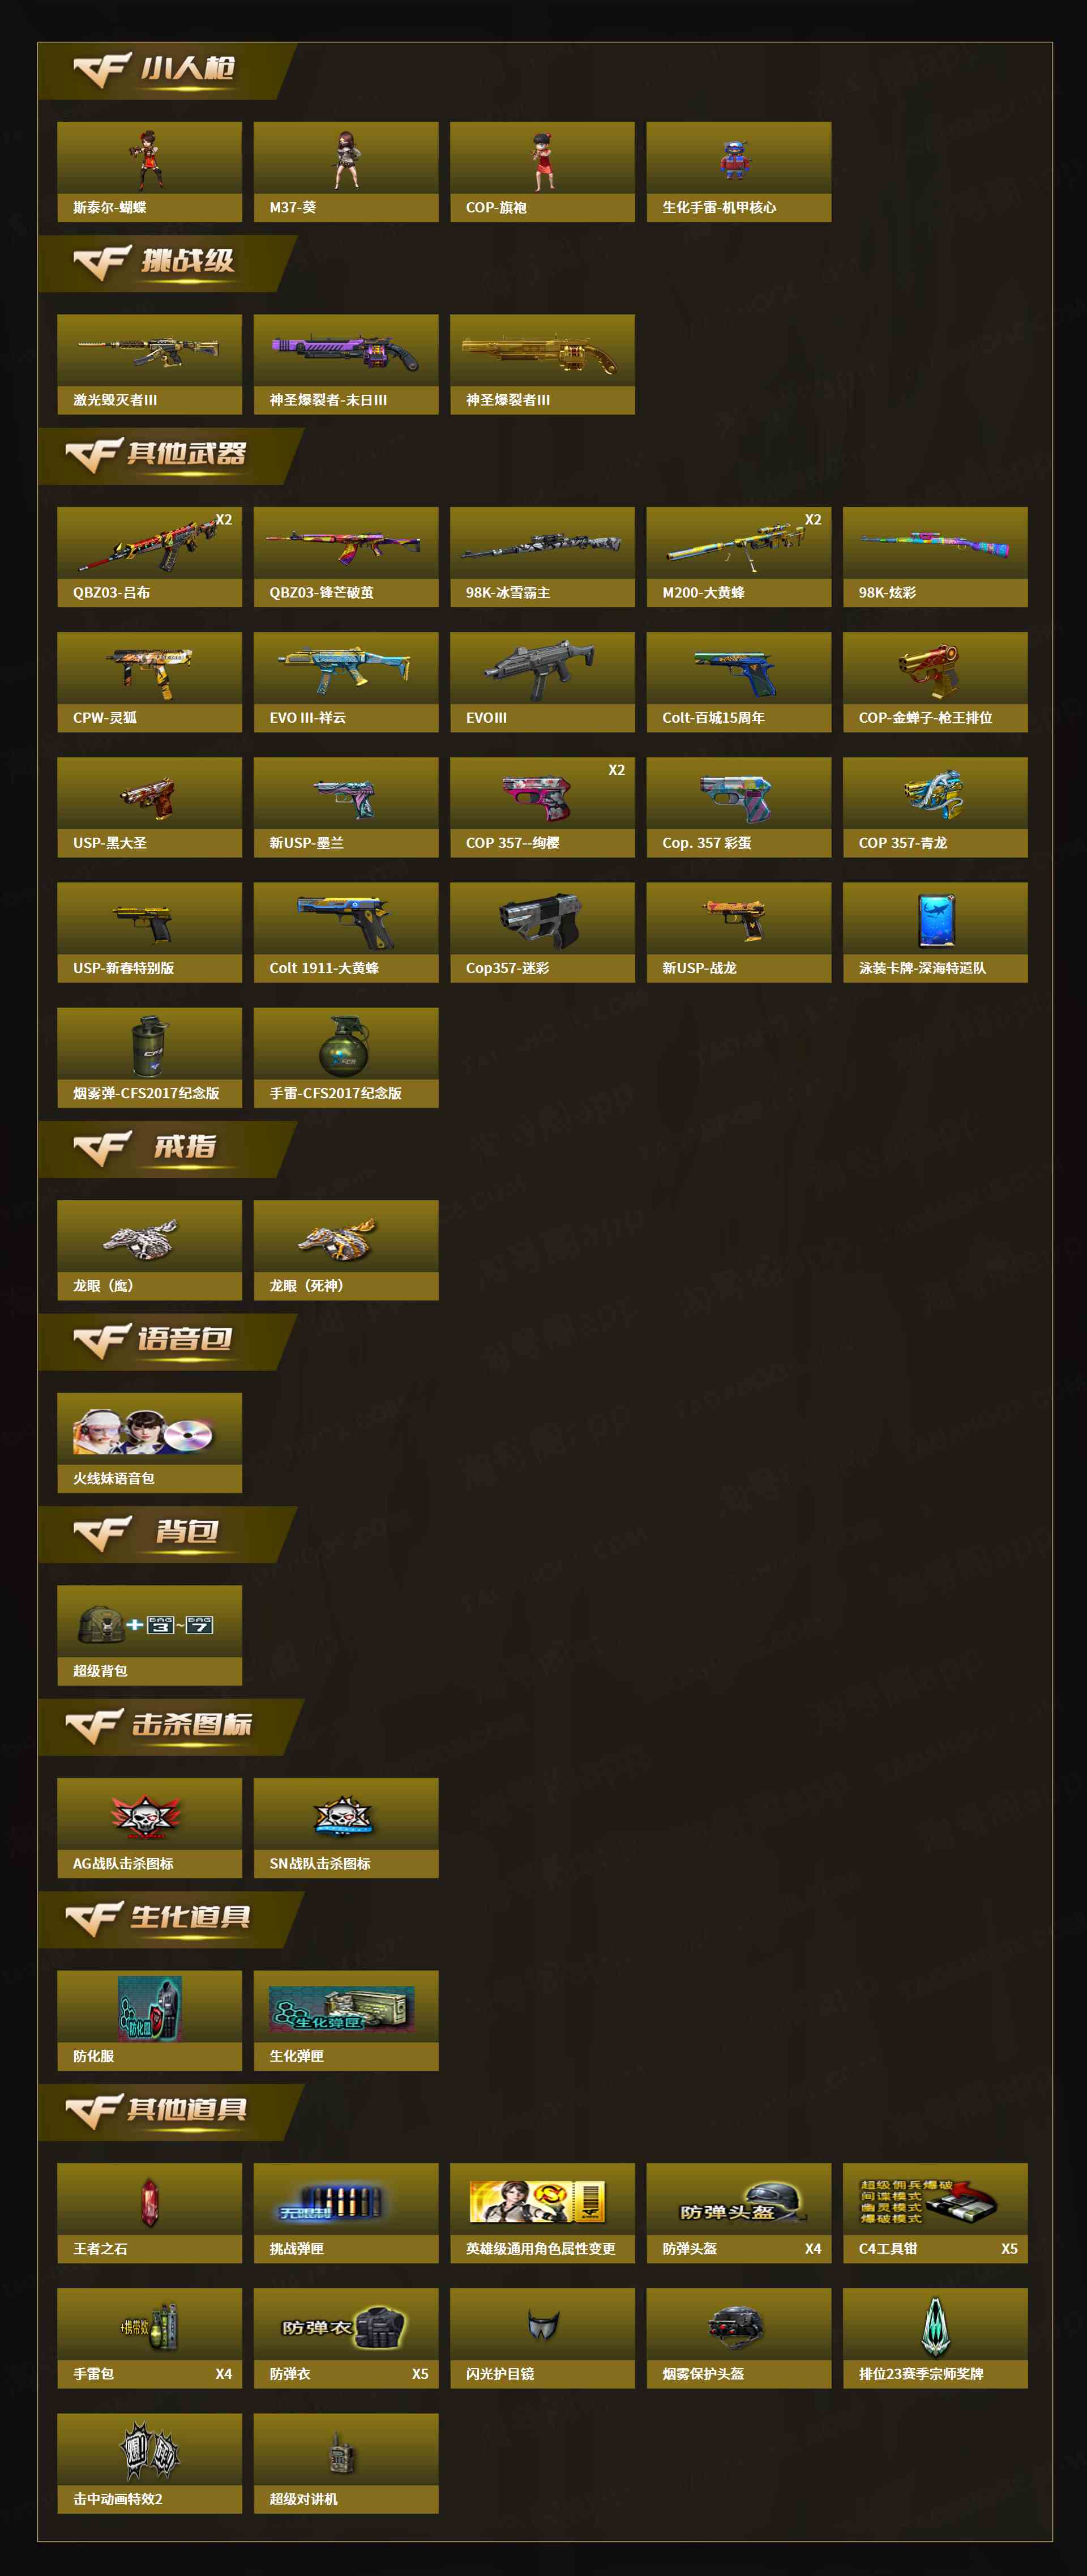1087x2576 pixels.
Task: Click the 王者之石 red gem
Action: 149,2213
